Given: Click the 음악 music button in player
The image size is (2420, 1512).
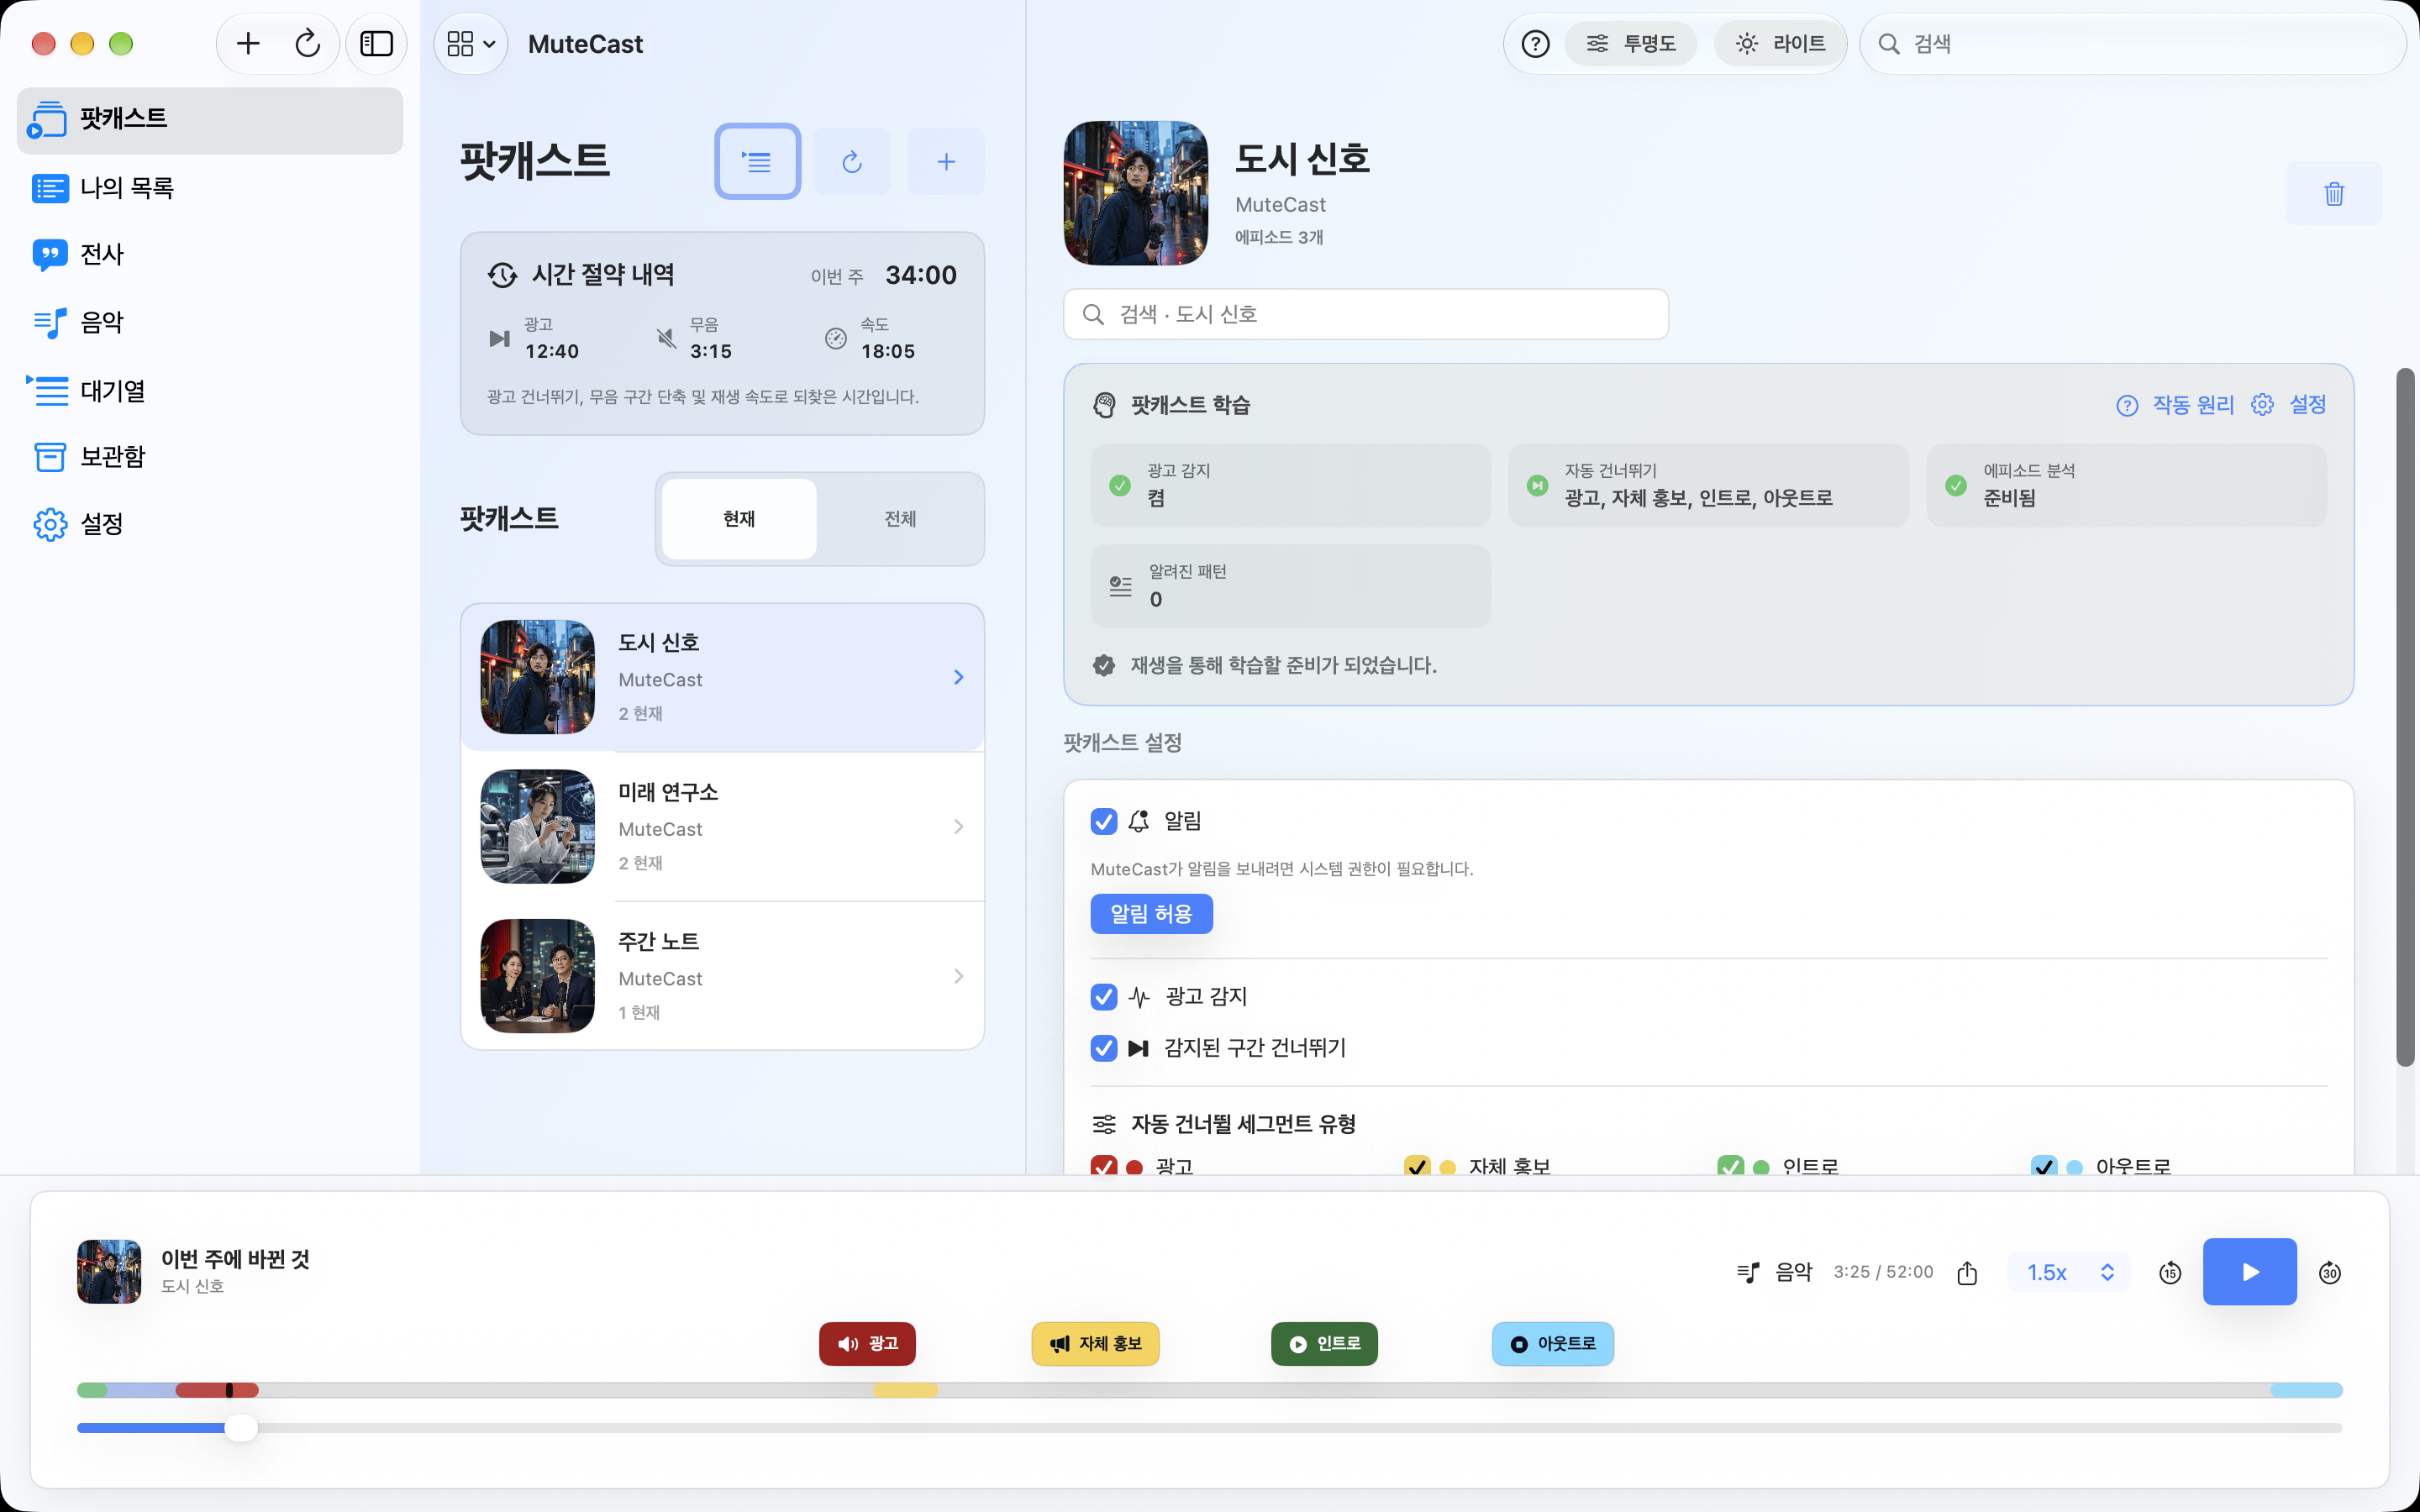Looking at the screenshot, I should [1775, 1272].
